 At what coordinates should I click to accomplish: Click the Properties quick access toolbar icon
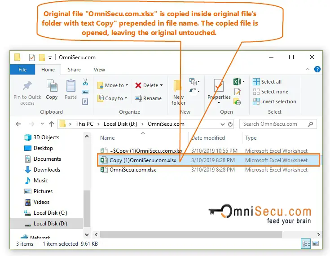pyautogui.click(x=32, y=57)
